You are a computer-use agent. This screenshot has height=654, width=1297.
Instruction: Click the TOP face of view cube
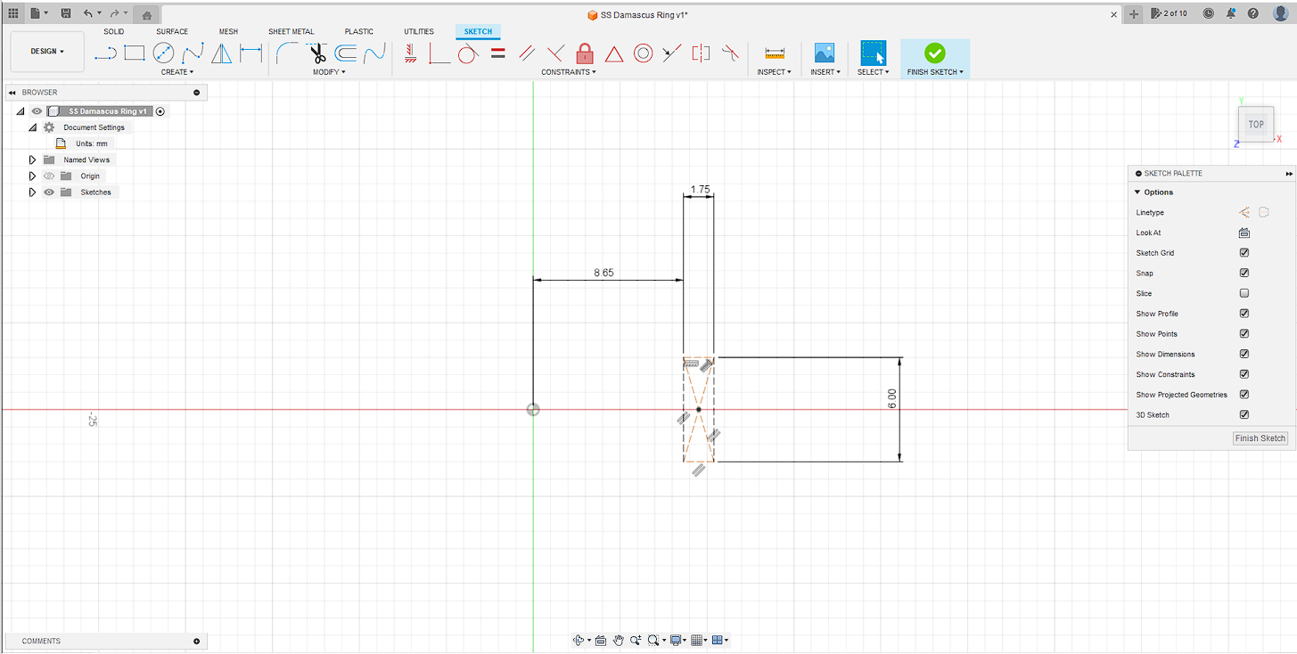click(x=1255, y=124)
